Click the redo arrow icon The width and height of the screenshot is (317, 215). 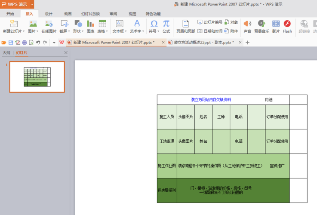(45, 43)
